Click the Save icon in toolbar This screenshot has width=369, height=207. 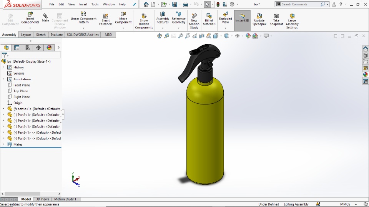coord(175,4)
